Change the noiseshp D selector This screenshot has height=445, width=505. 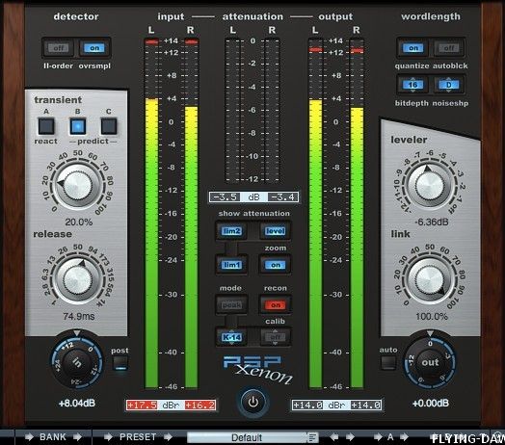[x=449, y=85]
